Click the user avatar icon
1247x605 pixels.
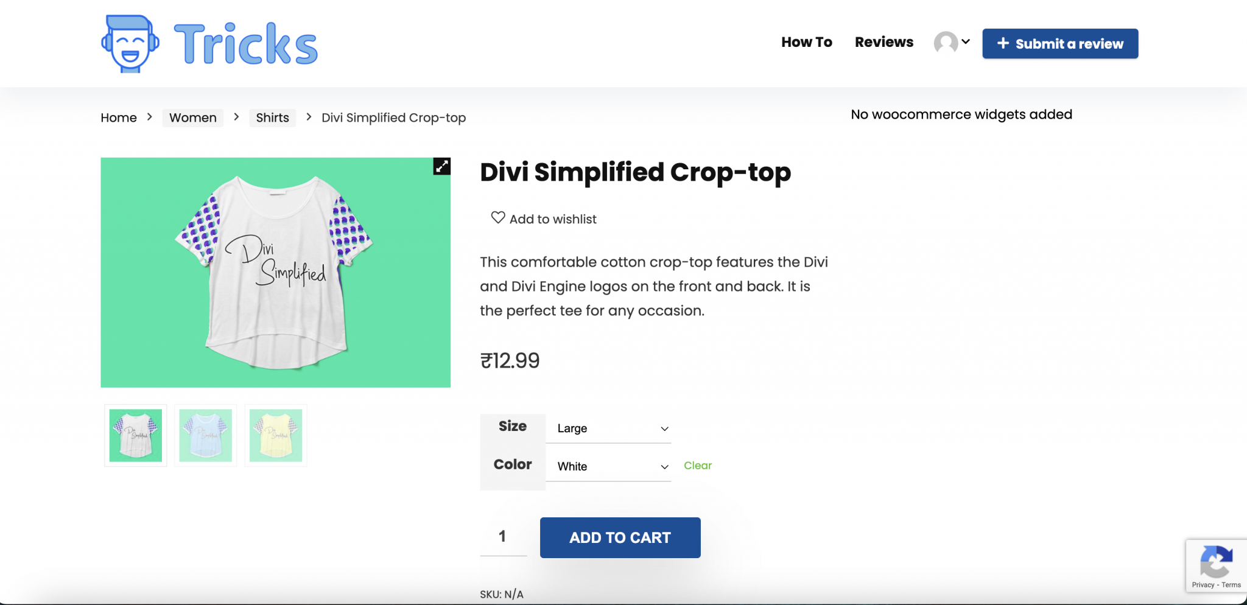point(946,43)
